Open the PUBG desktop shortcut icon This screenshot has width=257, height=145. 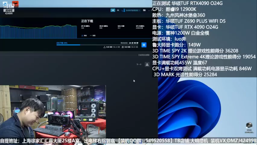[x=249, y=128]
